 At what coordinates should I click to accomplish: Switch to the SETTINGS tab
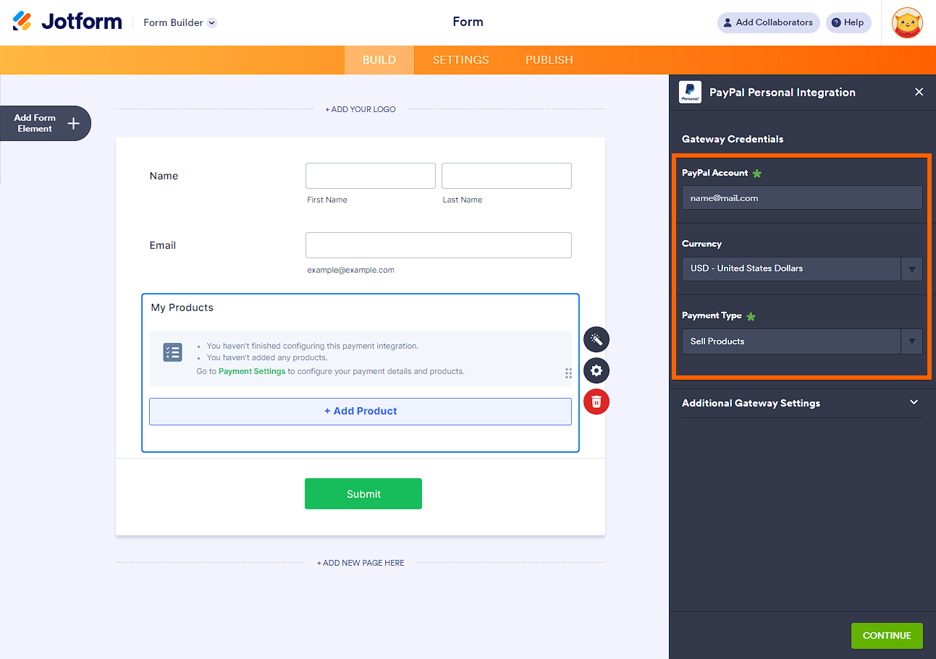[x=461, y=60]
